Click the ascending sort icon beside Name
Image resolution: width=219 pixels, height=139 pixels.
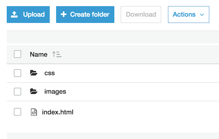(57, 54)
